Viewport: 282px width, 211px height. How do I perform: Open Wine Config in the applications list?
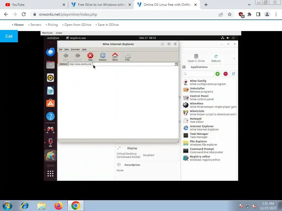[x=210, y=82]
